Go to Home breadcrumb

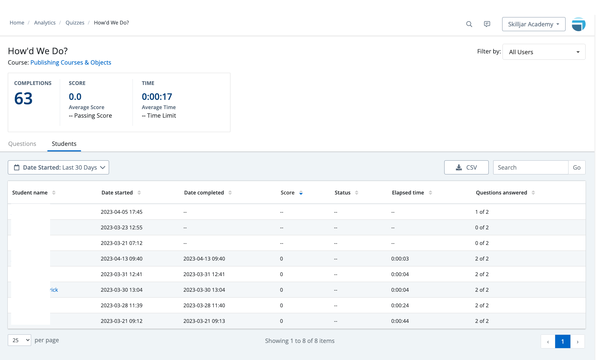click(17, 23)
